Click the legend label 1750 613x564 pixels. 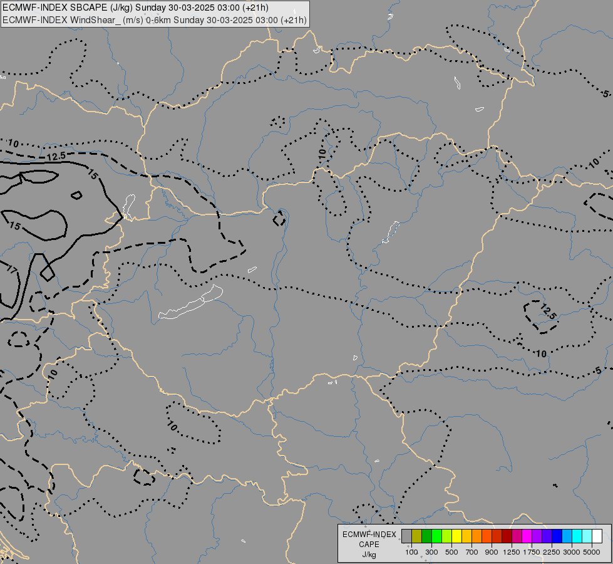tap(532, 552)
